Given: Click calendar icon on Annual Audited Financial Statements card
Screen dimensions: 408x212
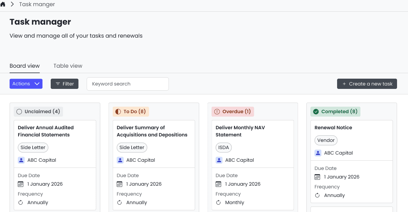Looking at the screenshot, I should [x=21, y=184].
